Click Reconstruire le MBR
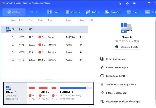The width and height of the screenshot is (156, 108). point(116,76)
